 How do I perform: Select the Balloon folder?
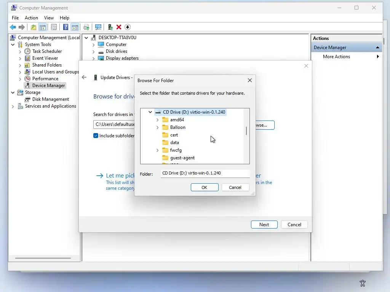coord(177,127)
